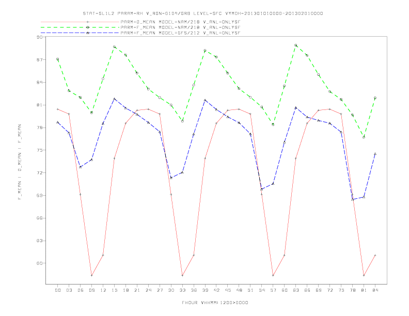The image size is (409, 316).
Task: Select legend entry PARM=F_MEAN MODEL=GFS/212
Action: (x=180, y=33)
